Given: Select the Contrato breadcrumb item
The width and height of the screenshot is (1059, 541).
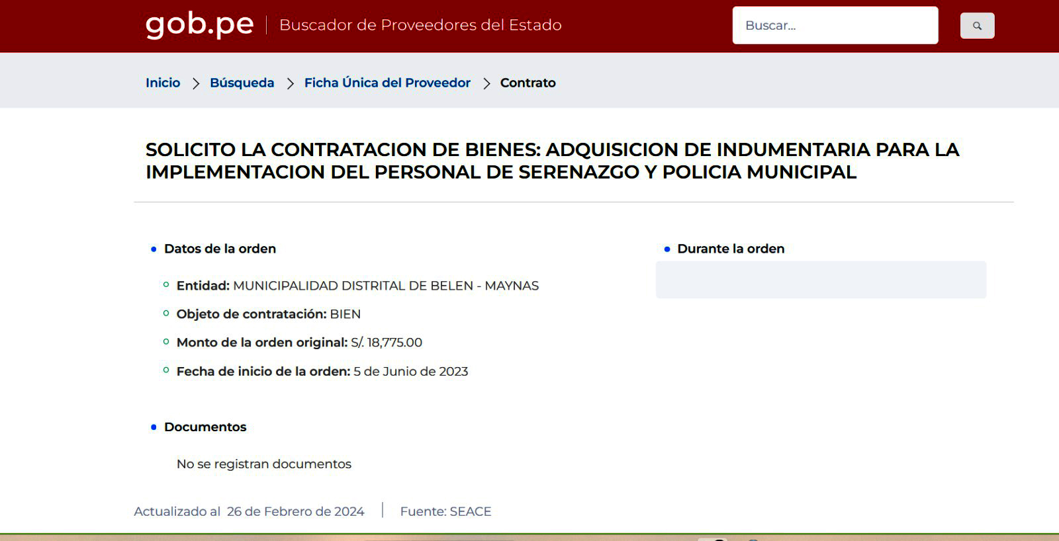Looking at the screenshot, I should pyautogui.click(x=528, y=83).
